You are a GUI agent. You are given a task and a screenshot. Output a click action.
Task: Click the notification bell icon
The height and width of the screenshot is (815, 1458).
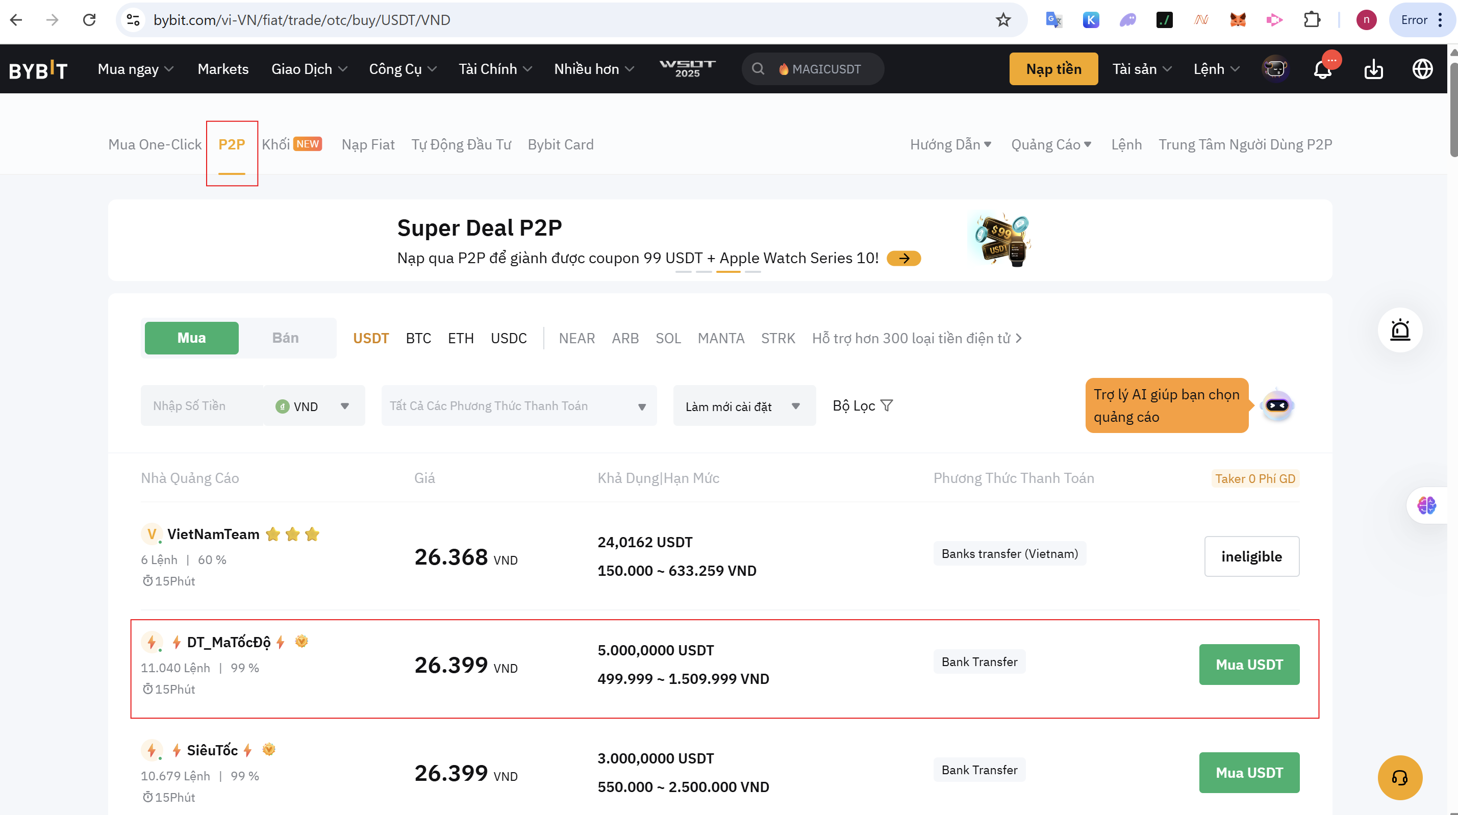click(1322, 69)
